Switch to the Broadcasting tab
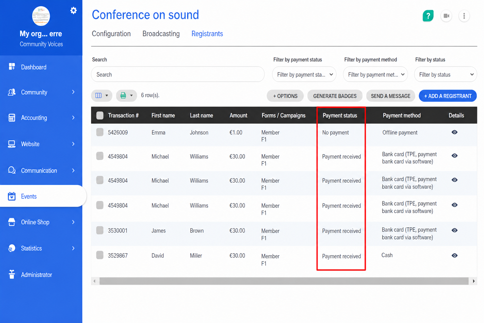This screenshot has height=323, width=484. 161,34
